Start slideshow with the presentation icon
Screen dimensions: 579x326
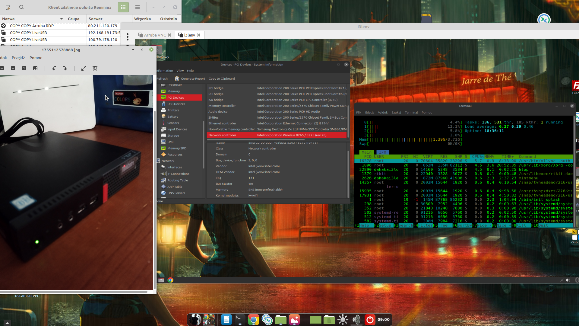[95, 68]
